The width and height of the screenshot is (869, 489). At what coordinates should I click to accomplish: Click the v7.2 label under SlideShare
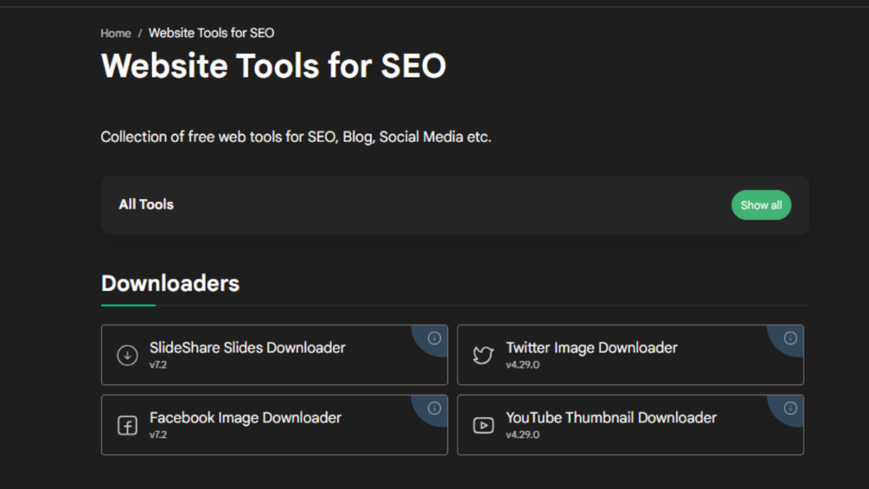pos(157,365)
